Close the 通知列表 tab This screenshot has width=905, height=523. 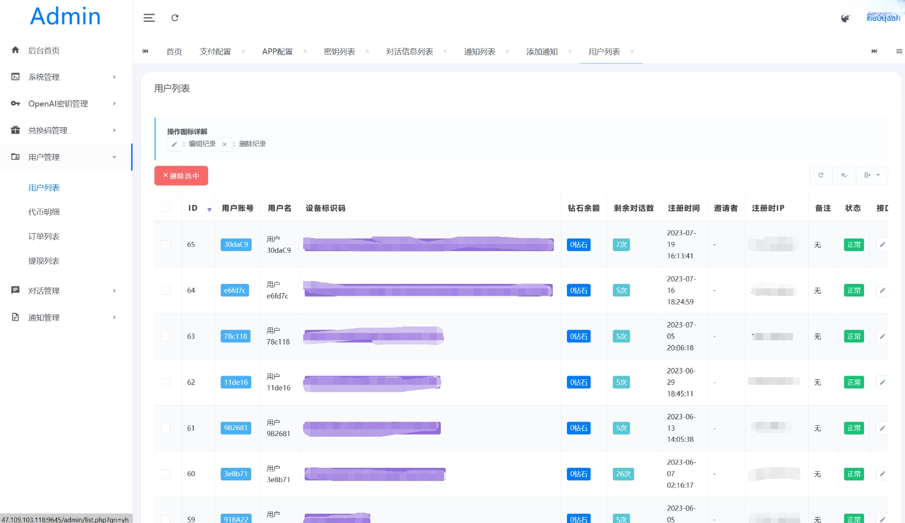[507, 51]
